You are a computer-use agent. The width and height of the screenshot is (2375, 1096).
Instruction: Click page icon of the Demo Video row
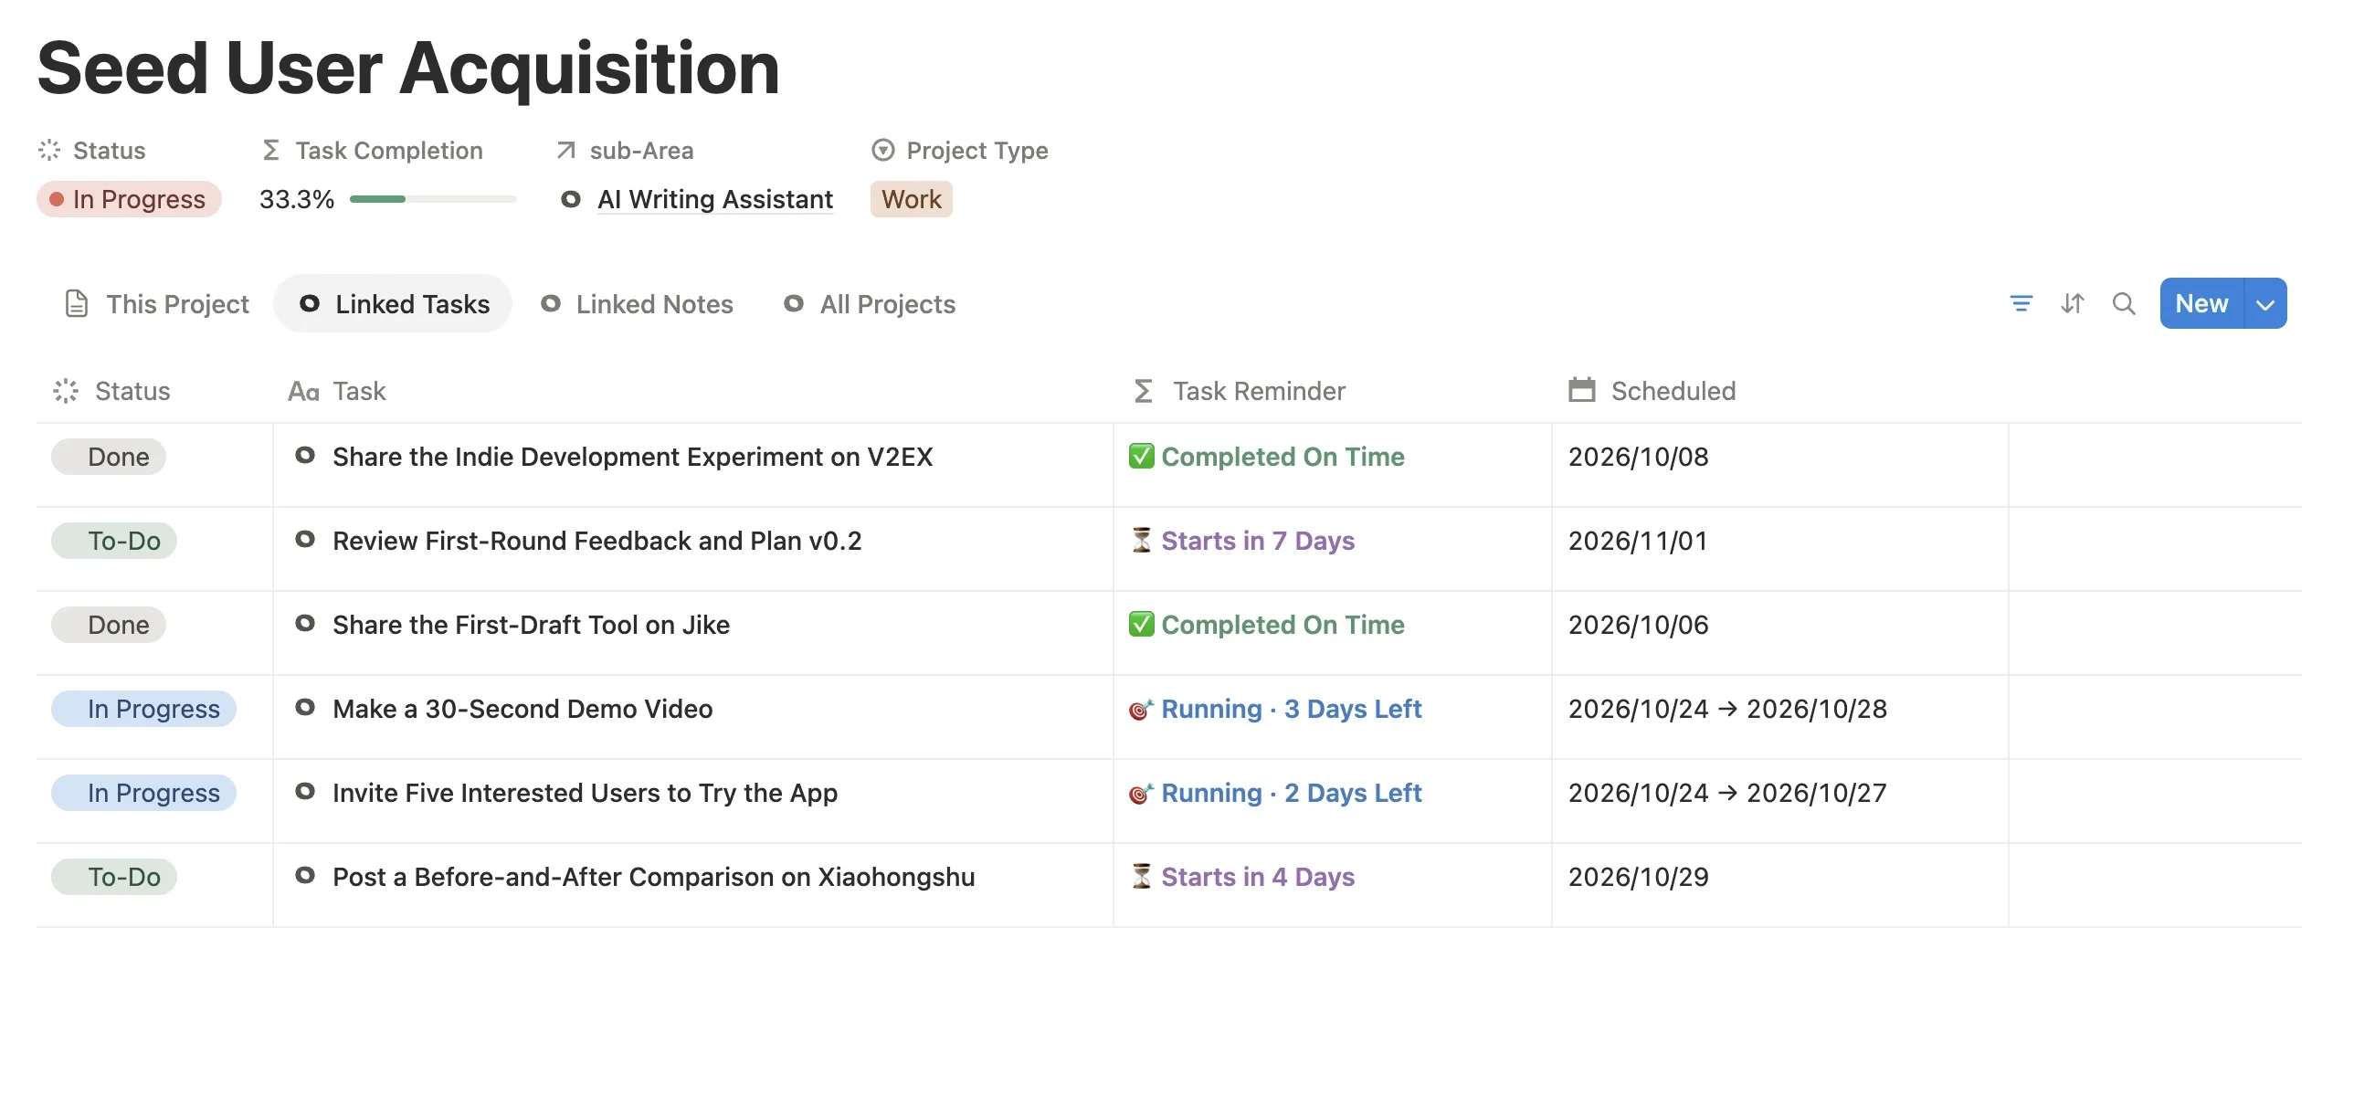(x=305, y=706)
